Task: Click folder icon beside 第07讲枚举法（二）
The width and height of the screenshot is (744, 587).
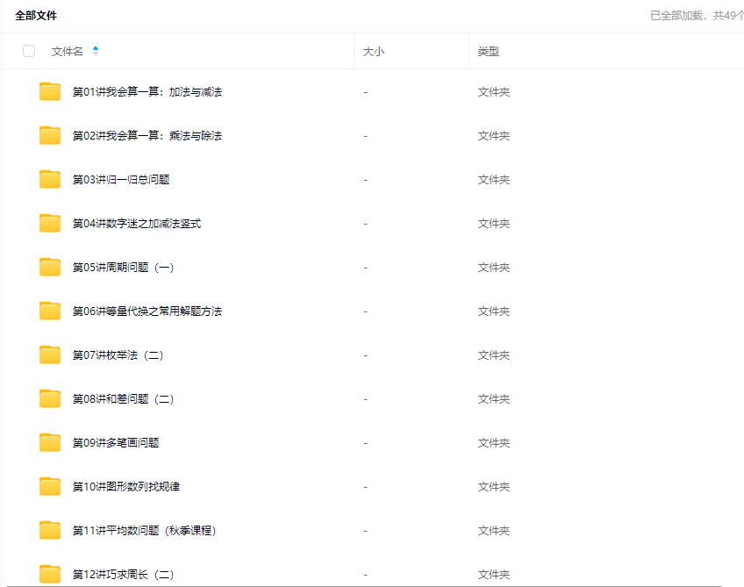Action: coord(50,354)
